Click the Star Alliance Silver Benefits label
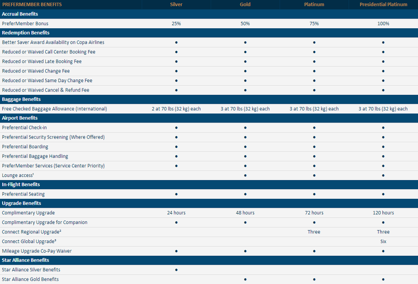Image resolution: width=418 pixels, height=284 pixels. (x=31, y=270)
